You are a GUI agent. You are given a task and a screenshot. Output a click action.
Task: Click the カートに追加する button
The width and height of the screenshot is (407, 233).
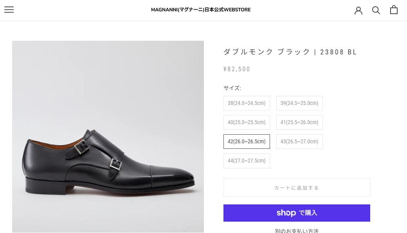coord(297,187)
